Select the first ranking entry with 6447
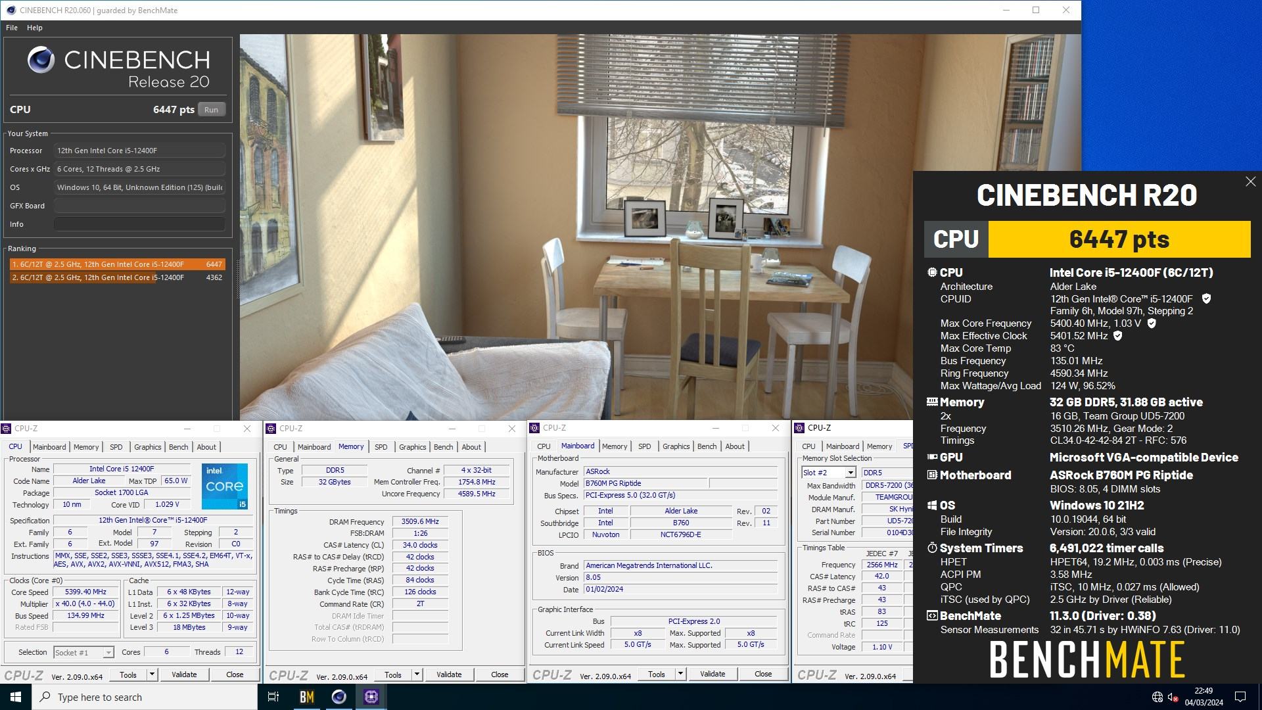Viewport: 1262px width, 710px height. 117,264
